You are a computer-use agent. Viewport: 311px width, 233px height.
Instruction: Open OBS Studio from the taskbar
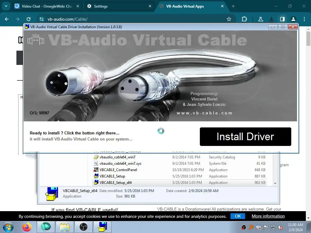(x=84, y=227)
